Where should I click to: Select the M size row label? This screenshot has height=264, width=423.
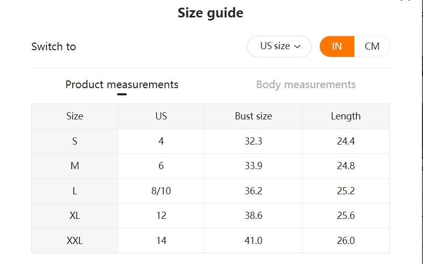pos(75,166)
